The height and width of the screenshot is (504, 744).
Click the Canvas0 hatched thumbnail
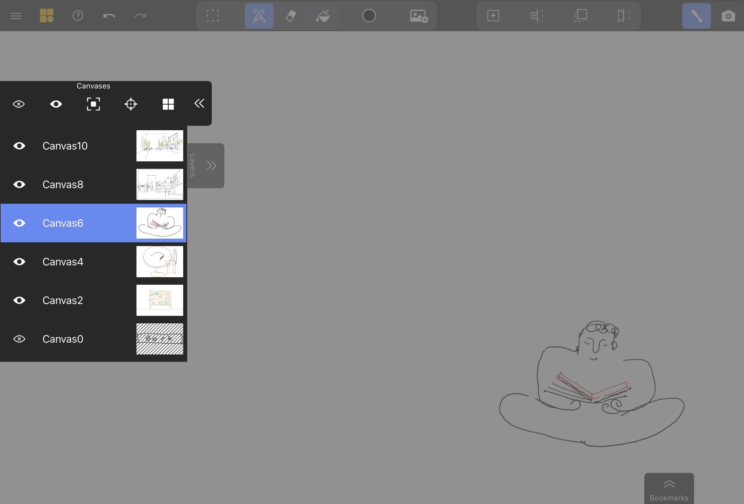[x=160, y=339]
